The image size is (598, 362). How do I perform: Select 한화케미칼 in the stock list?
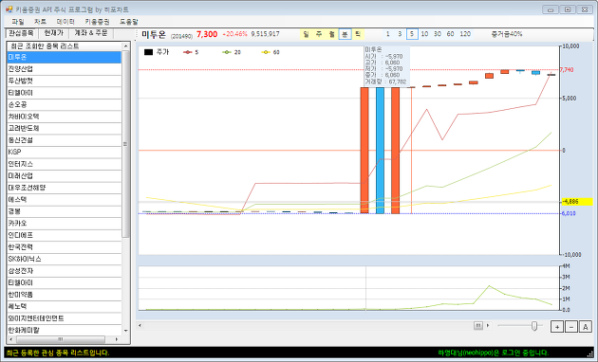(64, 330)
